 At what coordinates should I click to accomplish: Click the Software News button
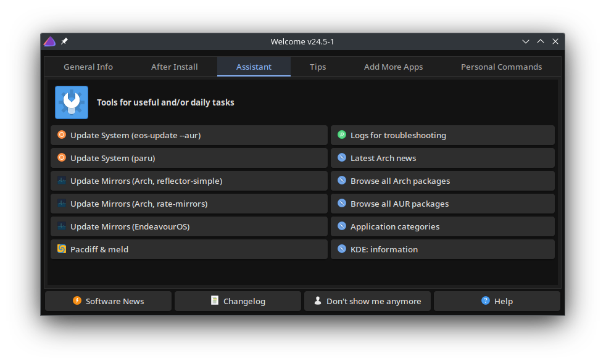click(108, 301)
